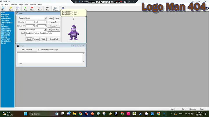Viewport: 209px width, 117px height.
Task: Open the Script menu
Action: coord(21,4)
